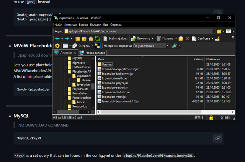This screenshot has width=245, height=162.
Task: Click the file filter funnel icon
Action: 228,31
